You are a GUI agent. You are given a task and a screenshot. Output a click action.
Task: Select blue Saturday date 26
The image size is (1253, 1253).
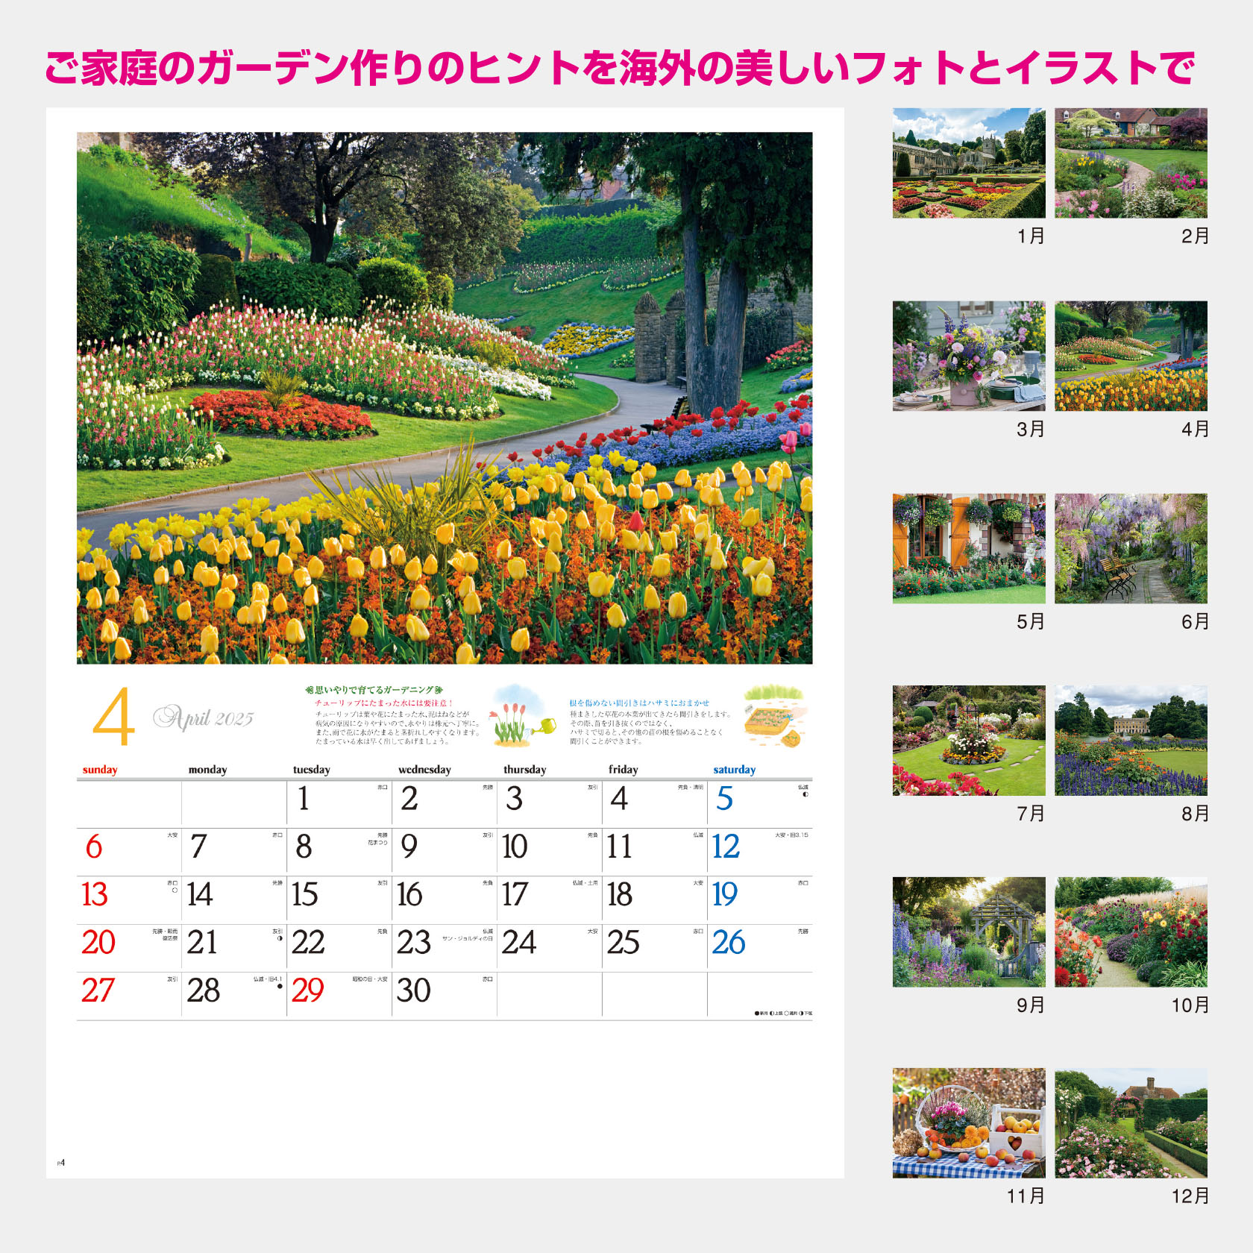click(x=729, y=943)
